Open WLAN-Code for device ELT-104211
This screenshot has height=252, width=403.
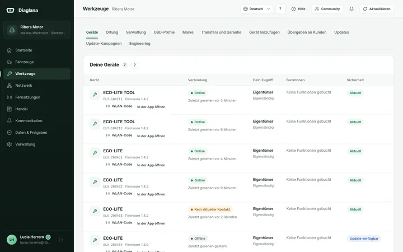pyautogui.click(x=119, y=106)
